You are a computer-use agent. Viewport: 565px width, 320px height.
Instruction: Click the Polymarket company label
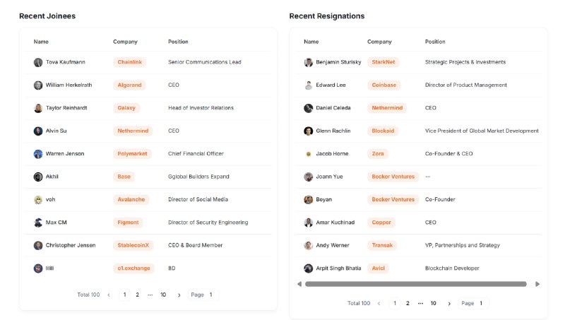pos(132,153)
